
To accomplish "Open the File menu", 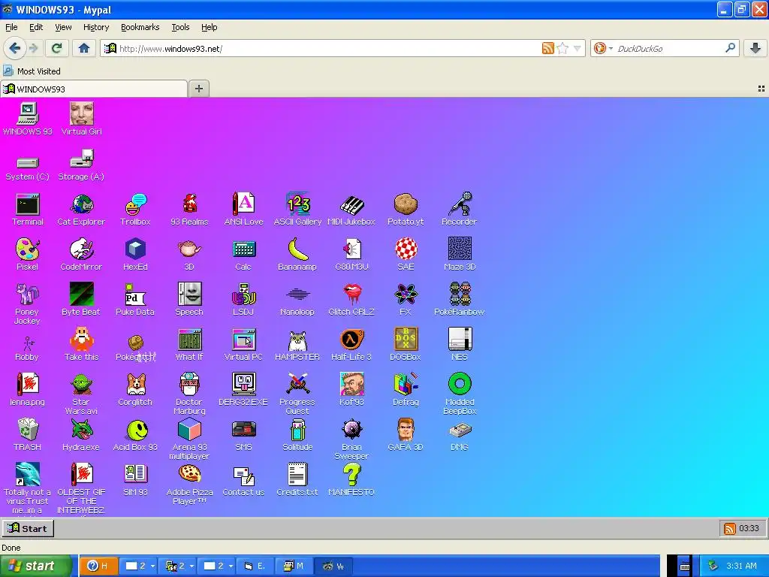I will [x=11, y=27].
